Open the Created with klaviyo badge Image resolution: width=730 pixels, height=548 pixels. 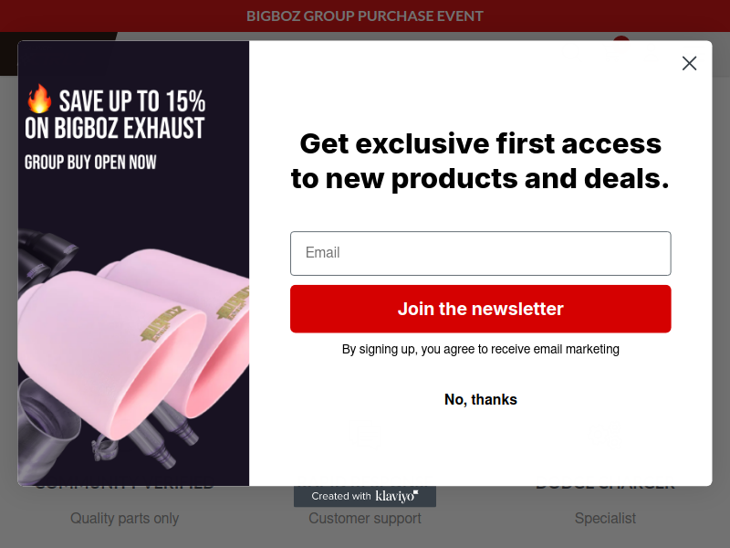(365, 496)
